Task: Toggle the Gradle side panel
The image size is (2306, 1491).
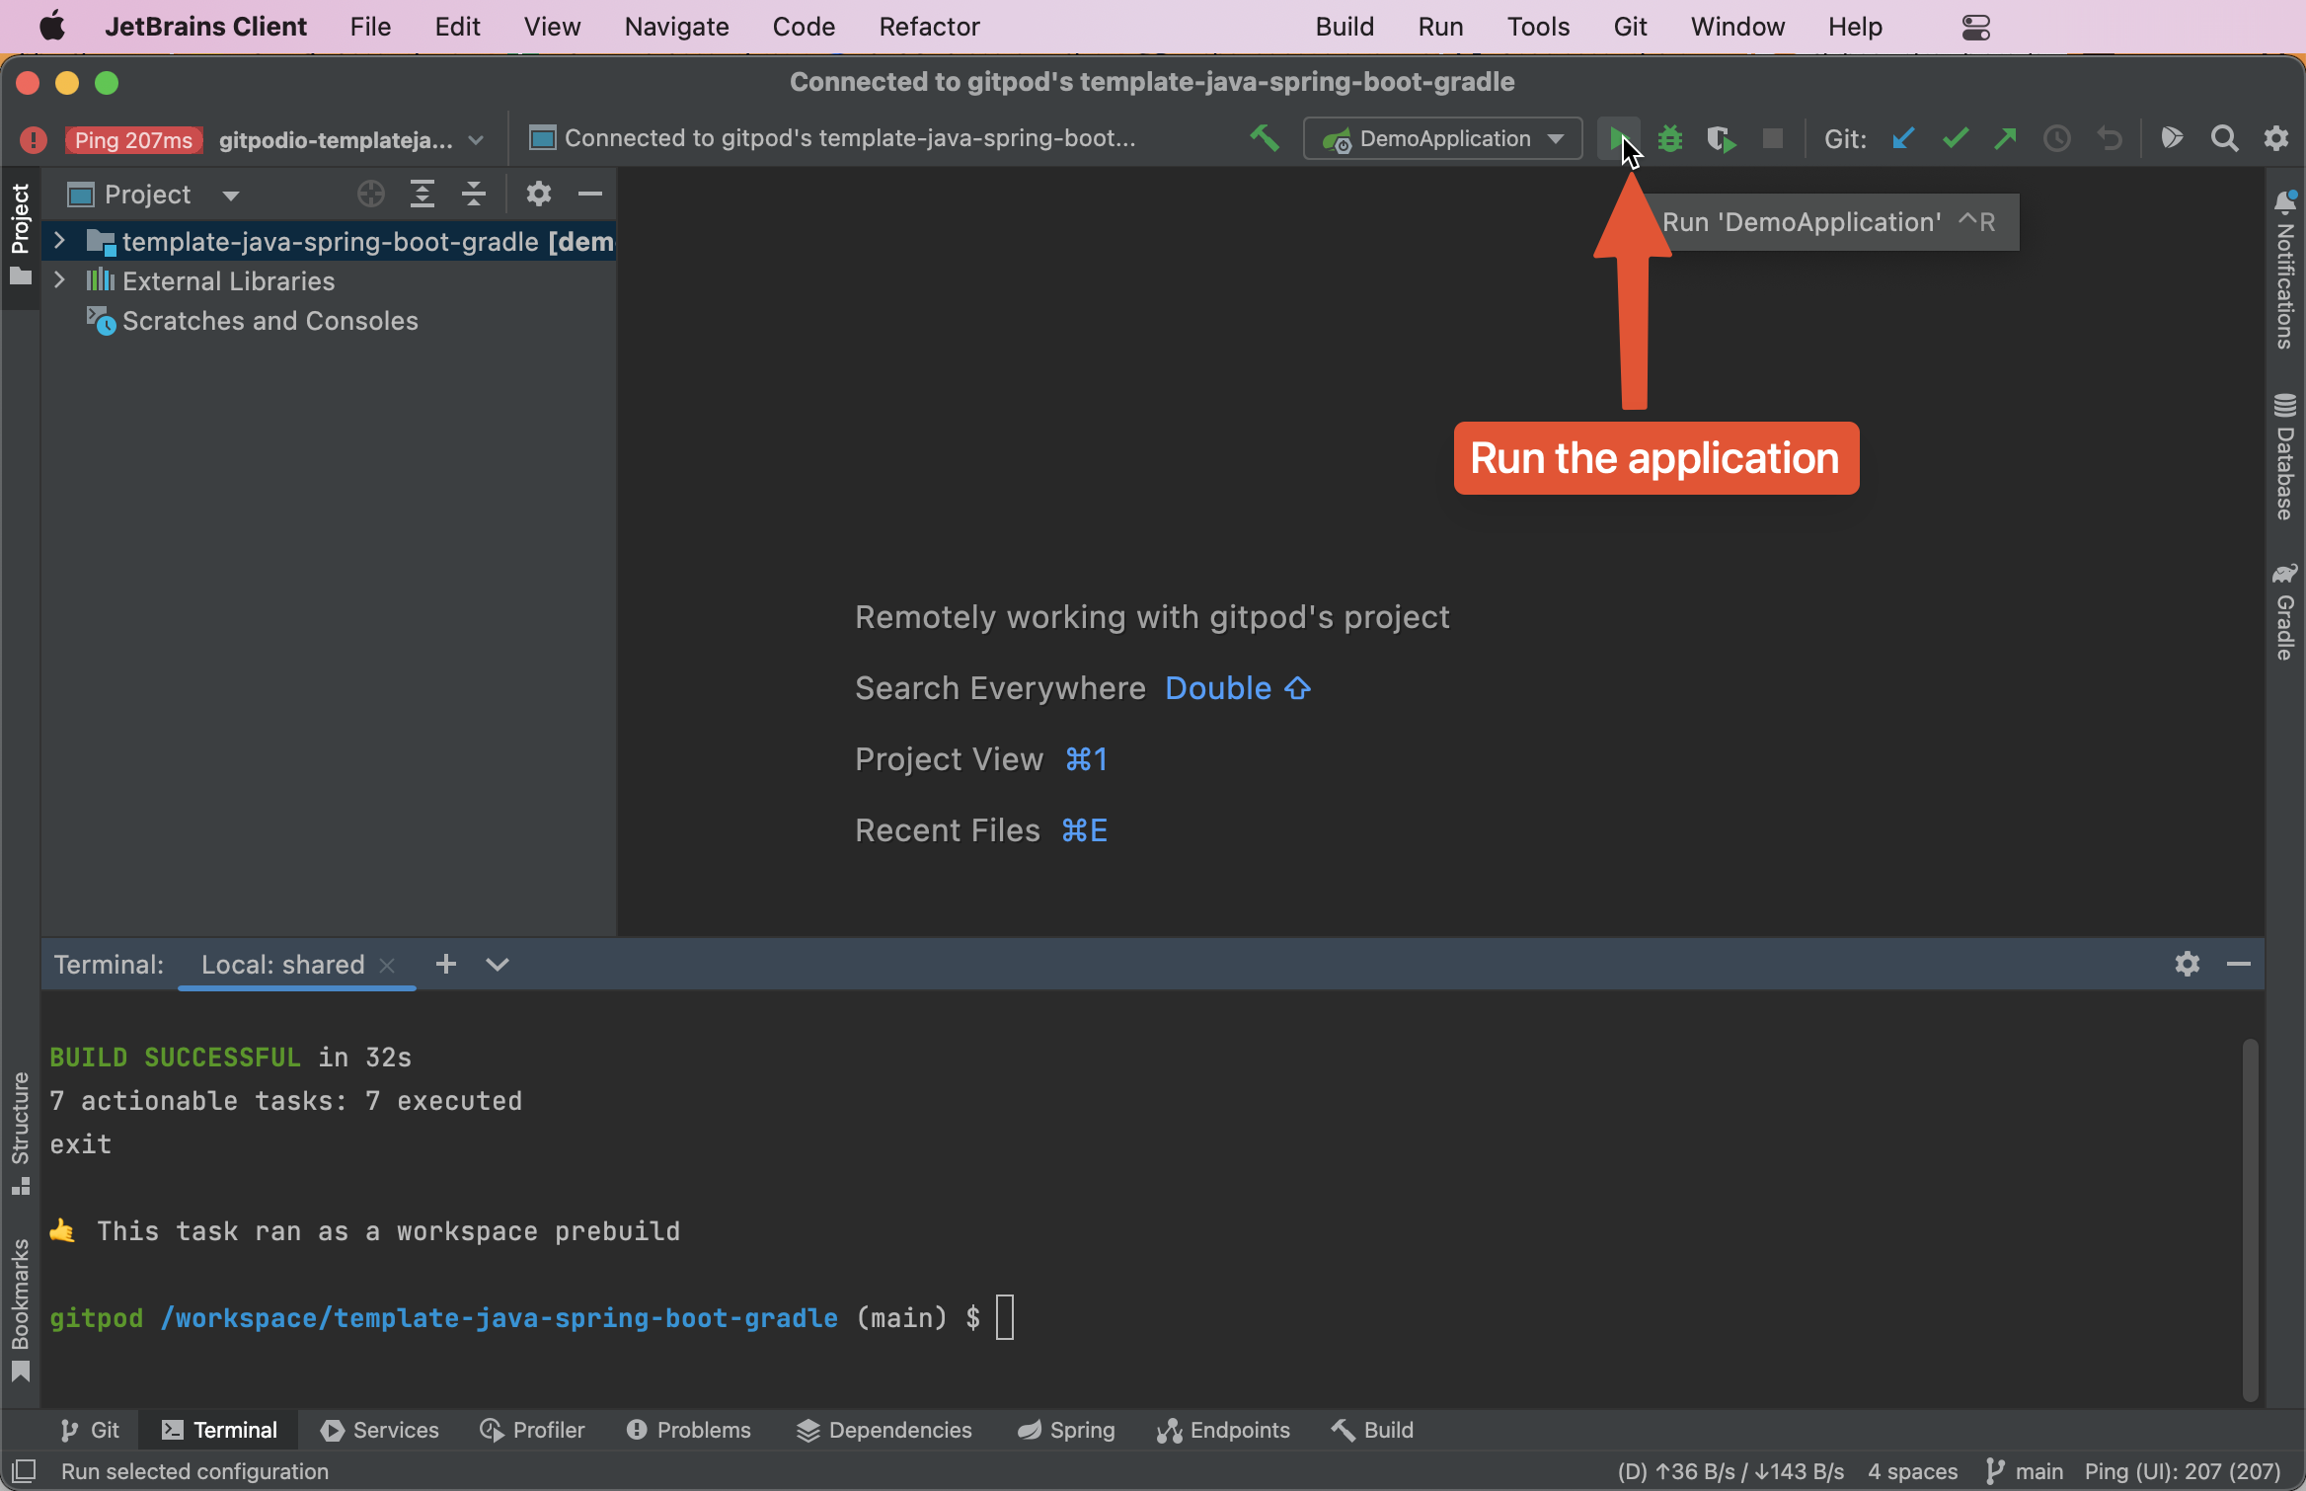Action: click(2285, 612)
